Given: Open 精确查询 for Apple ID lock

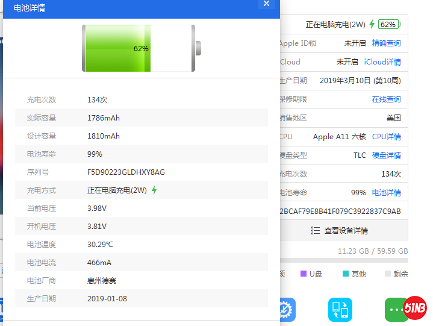Looking at the screenshot, I should click(386, 43).
